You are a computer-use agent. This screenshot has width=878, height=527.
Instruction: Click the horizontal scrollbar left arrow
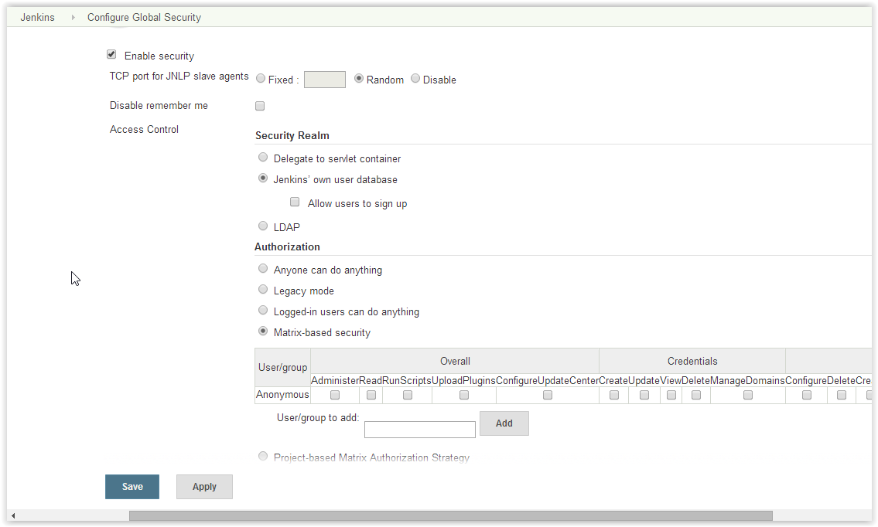(x=13, y=515)
